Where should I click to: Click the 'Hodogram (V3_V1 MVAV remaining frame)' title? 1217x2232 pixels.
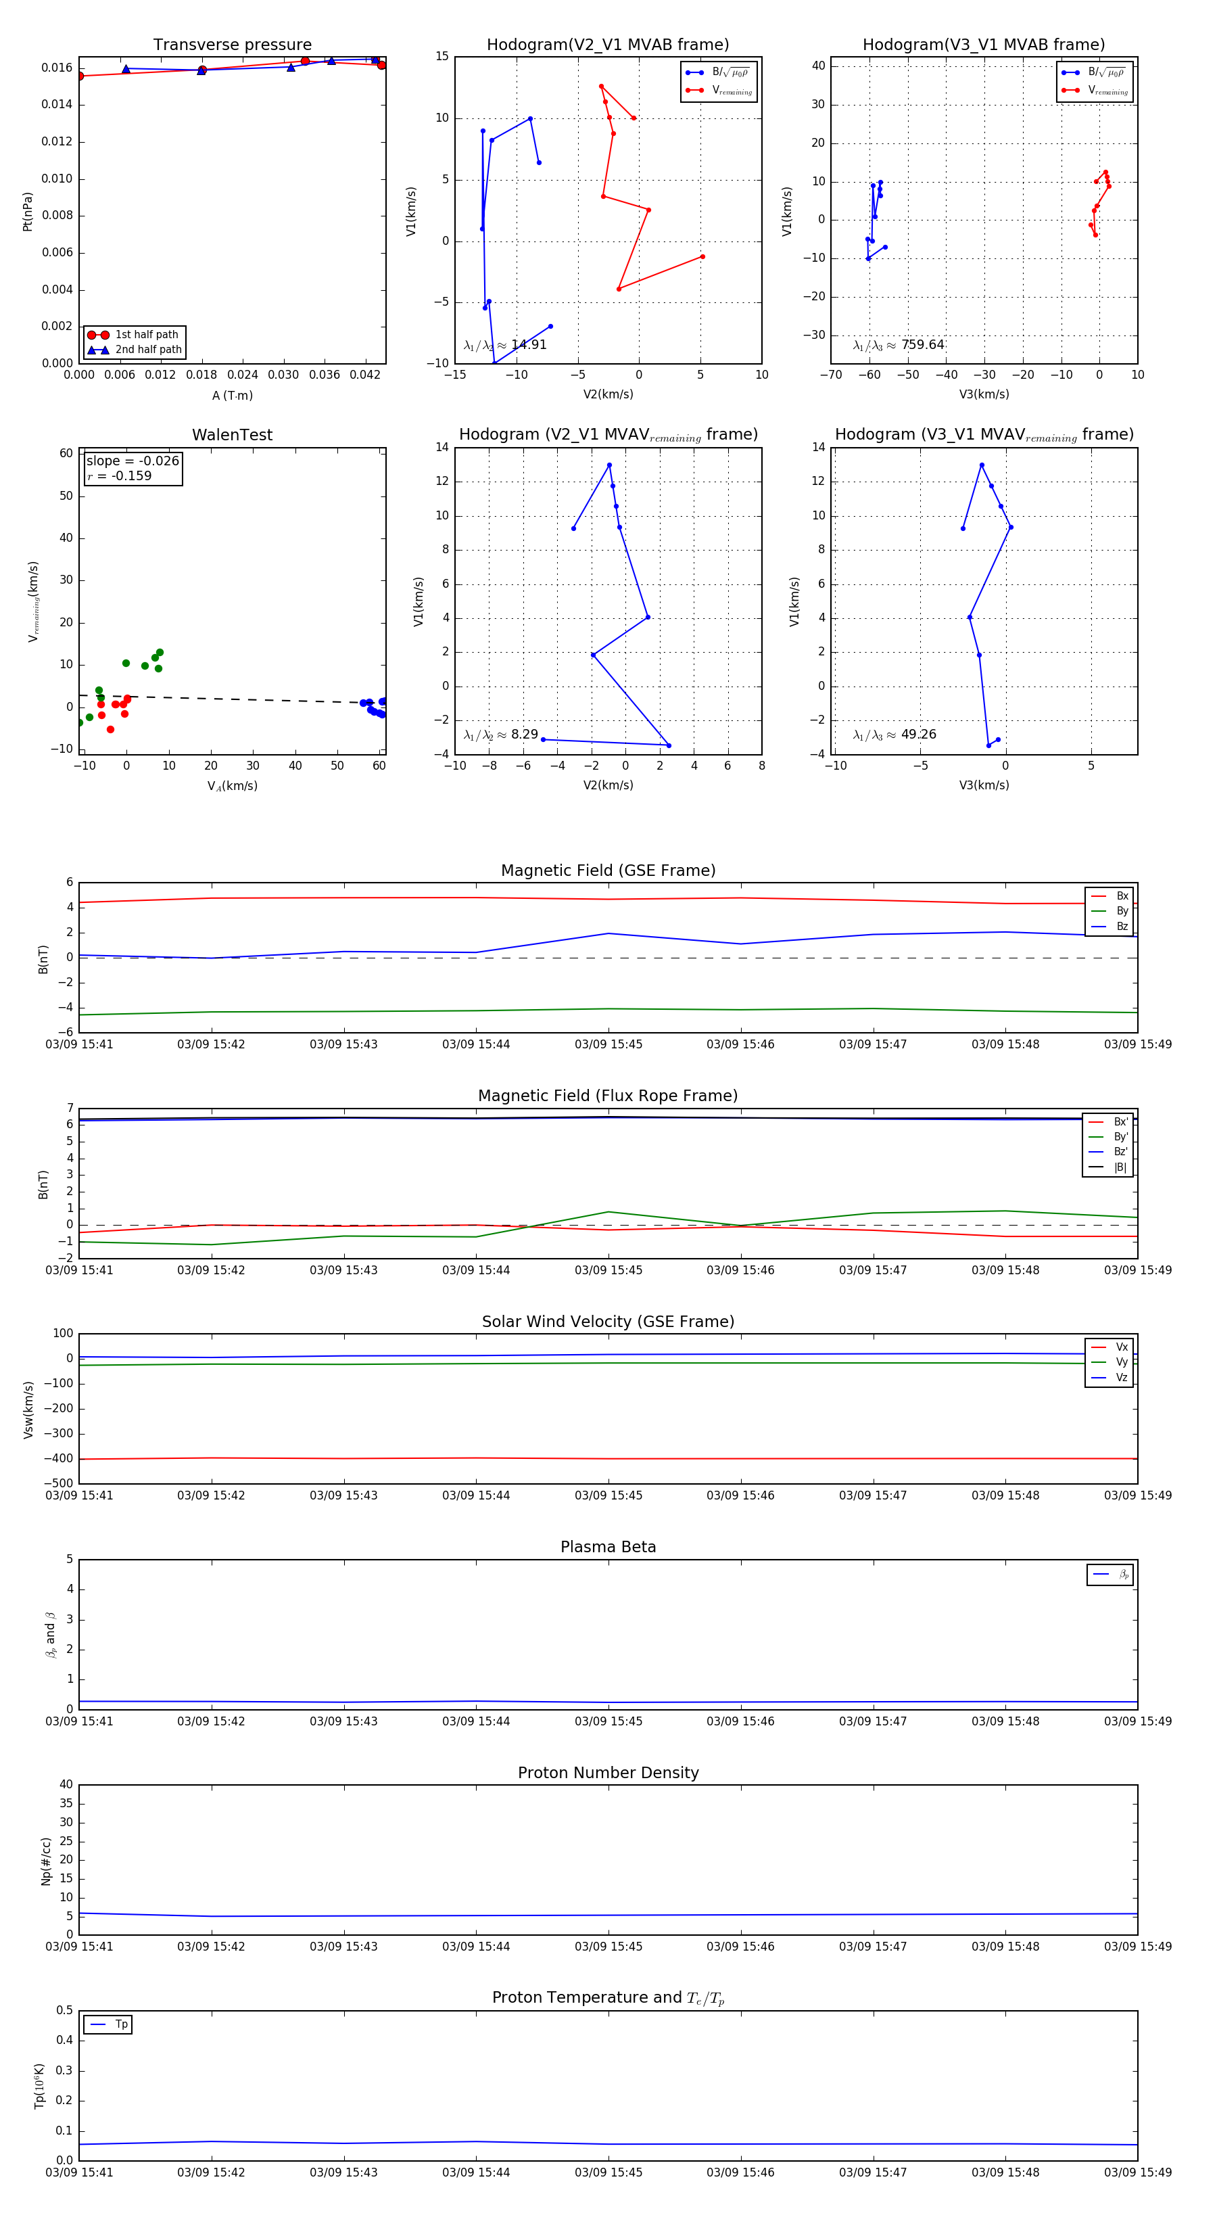[984, 435]
